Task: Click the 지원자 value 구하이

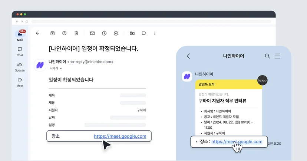Action: (x=141, y=110)
